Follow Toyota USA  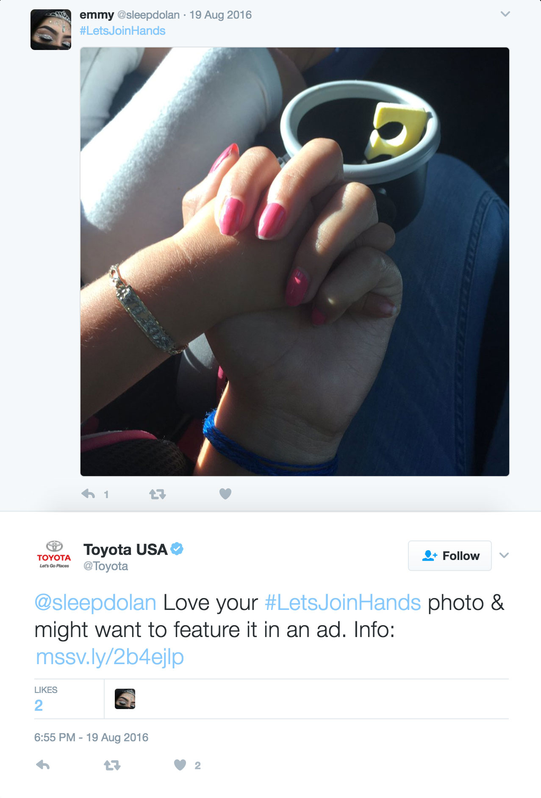(x=450, y=556)
